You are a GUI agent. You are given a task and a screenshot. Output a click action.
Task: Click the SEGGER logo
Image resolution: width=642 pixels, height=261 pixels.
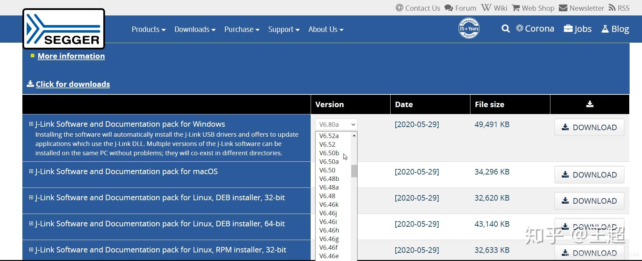[64, 29]
